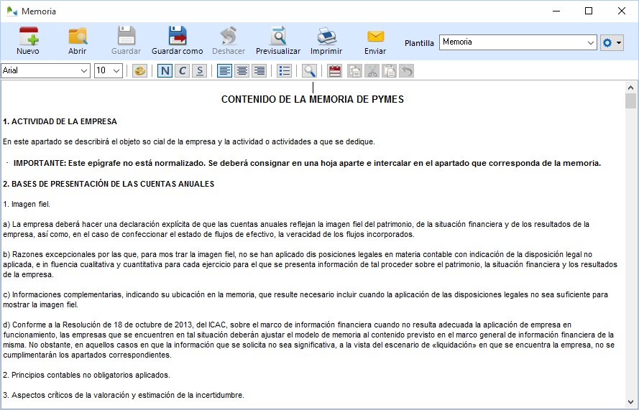This screenshot has width=639, height=410.
Task: Click the copy icon in format bar
Action: click(354, 71)
